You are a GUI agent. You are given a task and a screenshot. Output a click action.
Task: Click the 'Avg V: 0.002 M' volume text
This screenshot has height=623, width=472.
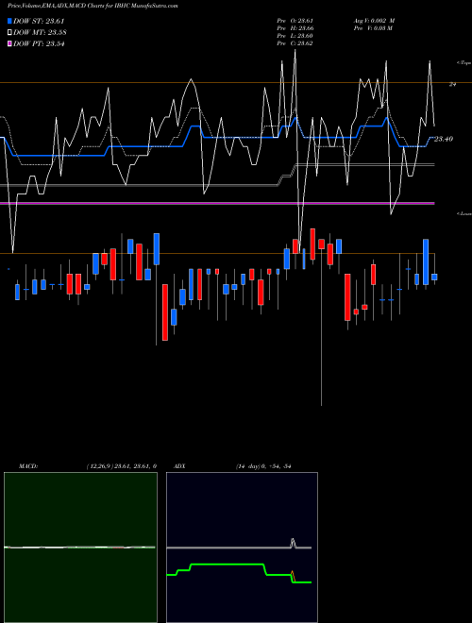pyautogui.click(x=374, y=21)
